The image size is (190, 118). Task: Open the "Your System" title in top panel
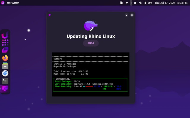tap(13, 3)
